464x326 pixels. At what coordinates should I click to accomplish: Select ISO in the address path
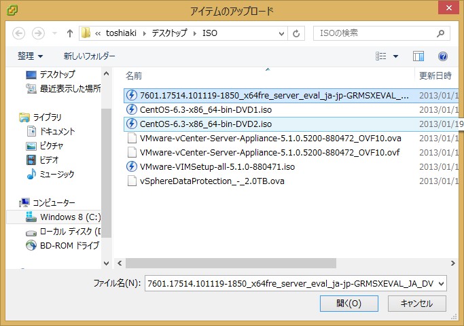[210, 33]
